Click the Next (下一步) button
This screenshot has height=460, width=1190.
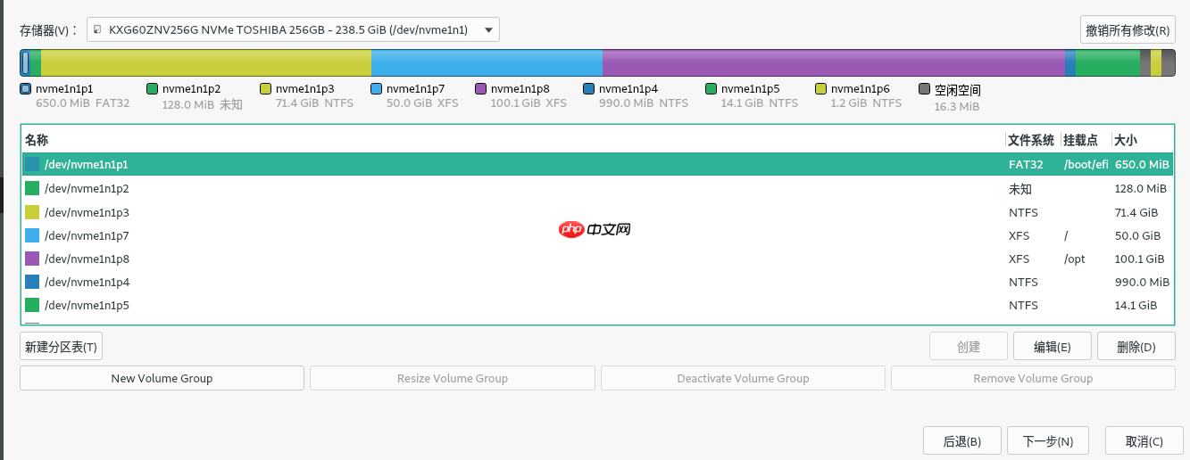coord(1047,440)
